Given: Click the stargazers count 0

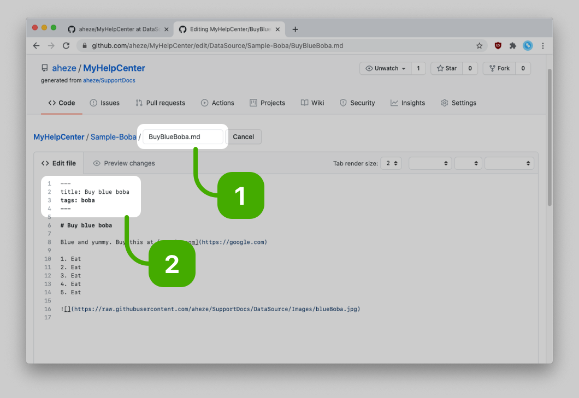Looking at the screenshot, I should click(x=470, y=68).
